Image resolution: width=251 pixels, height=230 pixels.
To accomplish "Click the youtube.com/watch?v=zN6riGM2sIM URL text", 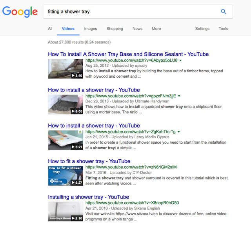I will click(x=131, y=167).
